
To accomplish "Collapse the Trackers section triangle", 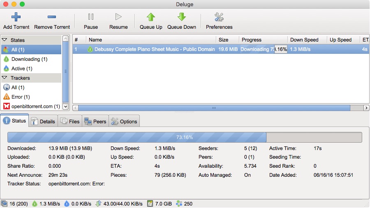I will pos(5,78).
